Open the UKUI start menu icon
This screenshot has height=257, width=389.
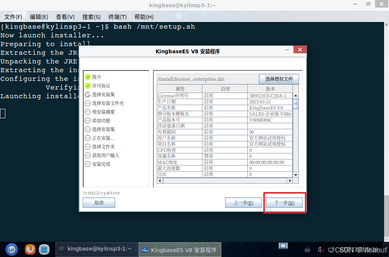[x=12, y=249]
